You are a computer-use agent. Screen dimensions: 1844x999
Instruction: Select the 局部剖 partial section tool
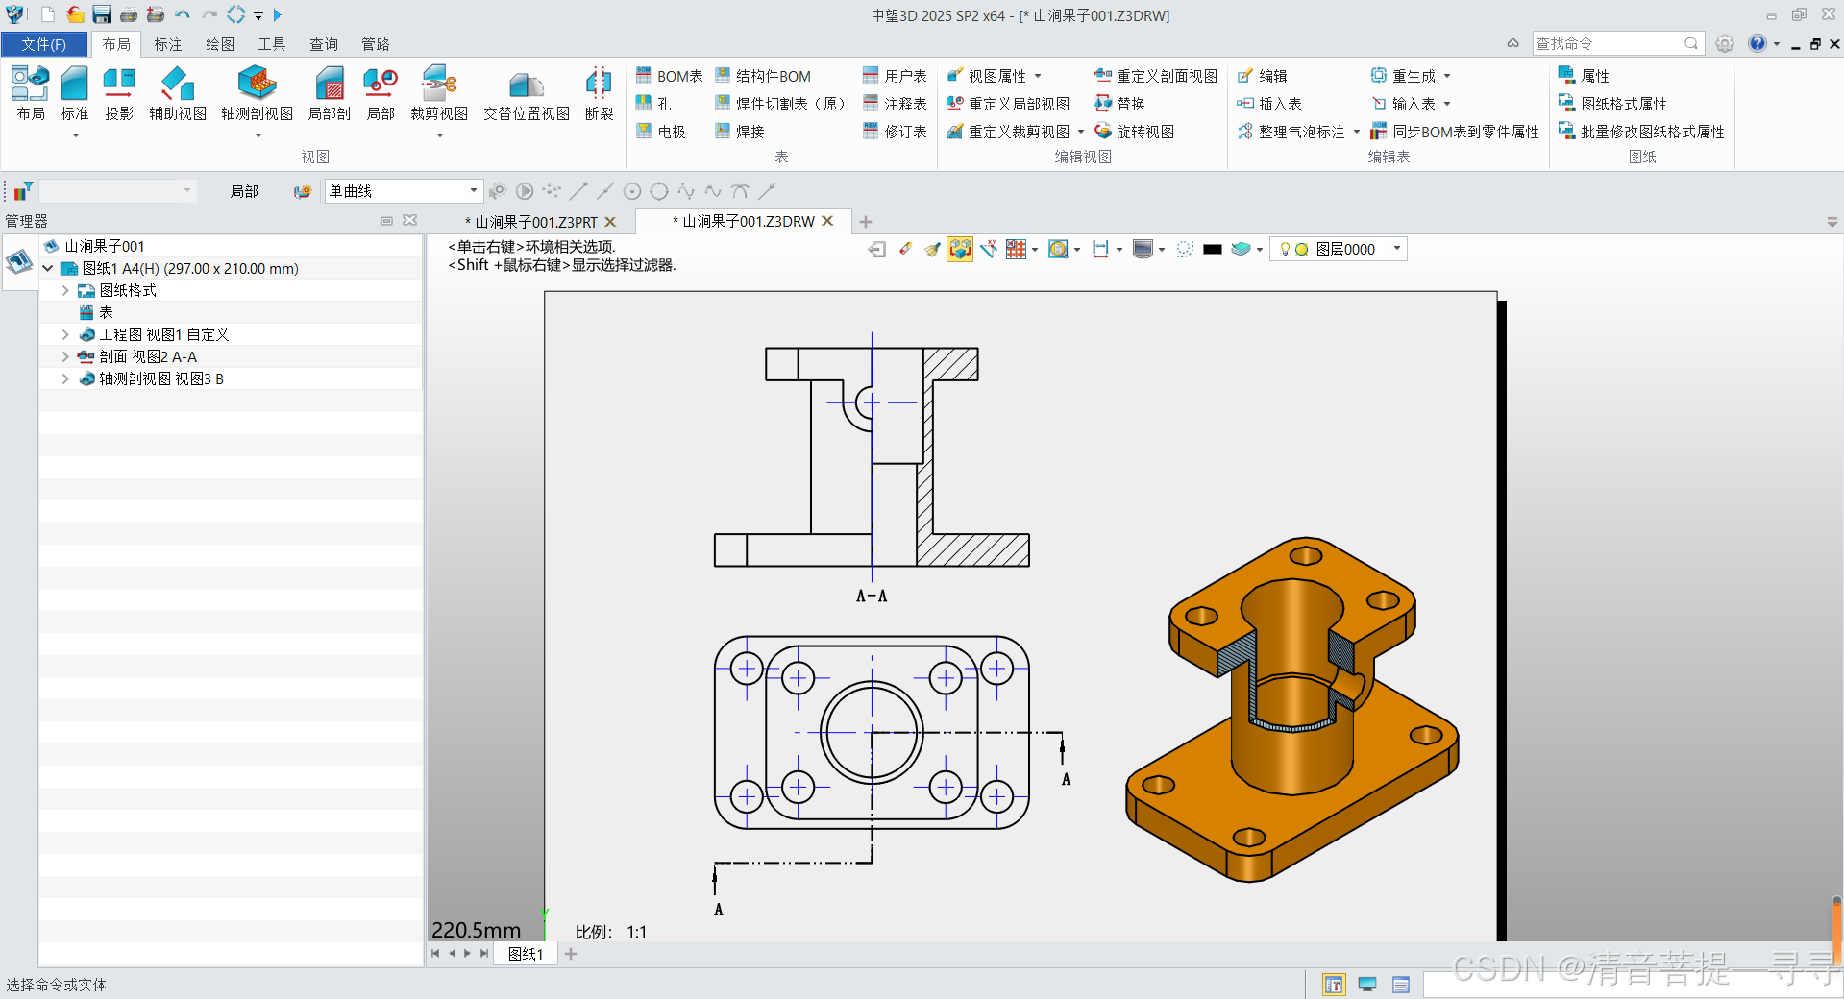330,93
